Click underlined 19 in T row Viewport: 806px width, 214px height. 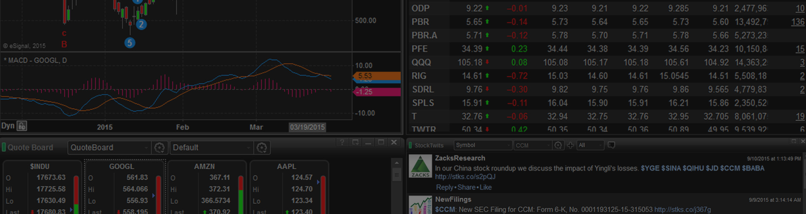[x=800, y=116]
